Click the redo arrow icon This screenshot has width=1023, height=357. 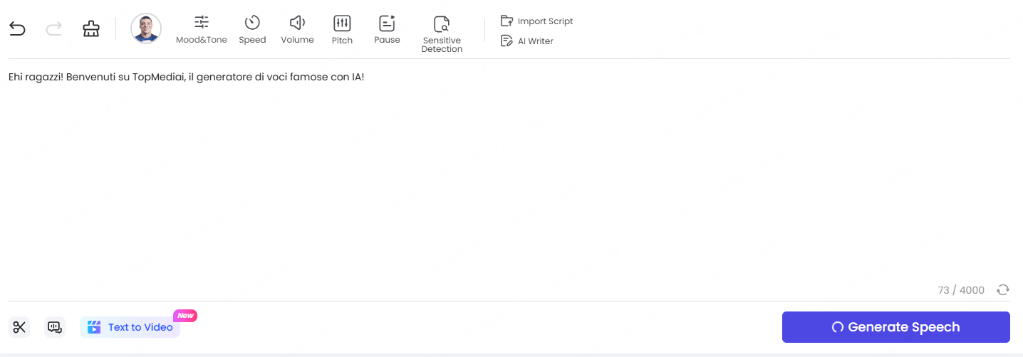click(x=54, y=28)
